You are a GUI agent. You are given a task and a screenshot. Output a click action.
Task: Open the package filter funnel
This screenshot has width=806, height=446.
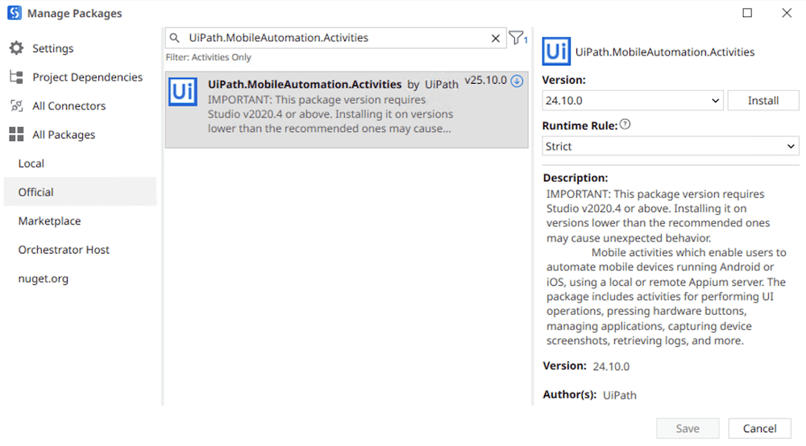[517, 38]
